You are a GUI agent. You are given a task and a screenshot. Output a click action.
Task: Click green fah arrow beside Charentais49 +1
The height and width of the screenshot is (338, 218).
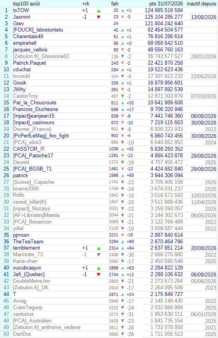pyautogui.click(x=123, y=37)
